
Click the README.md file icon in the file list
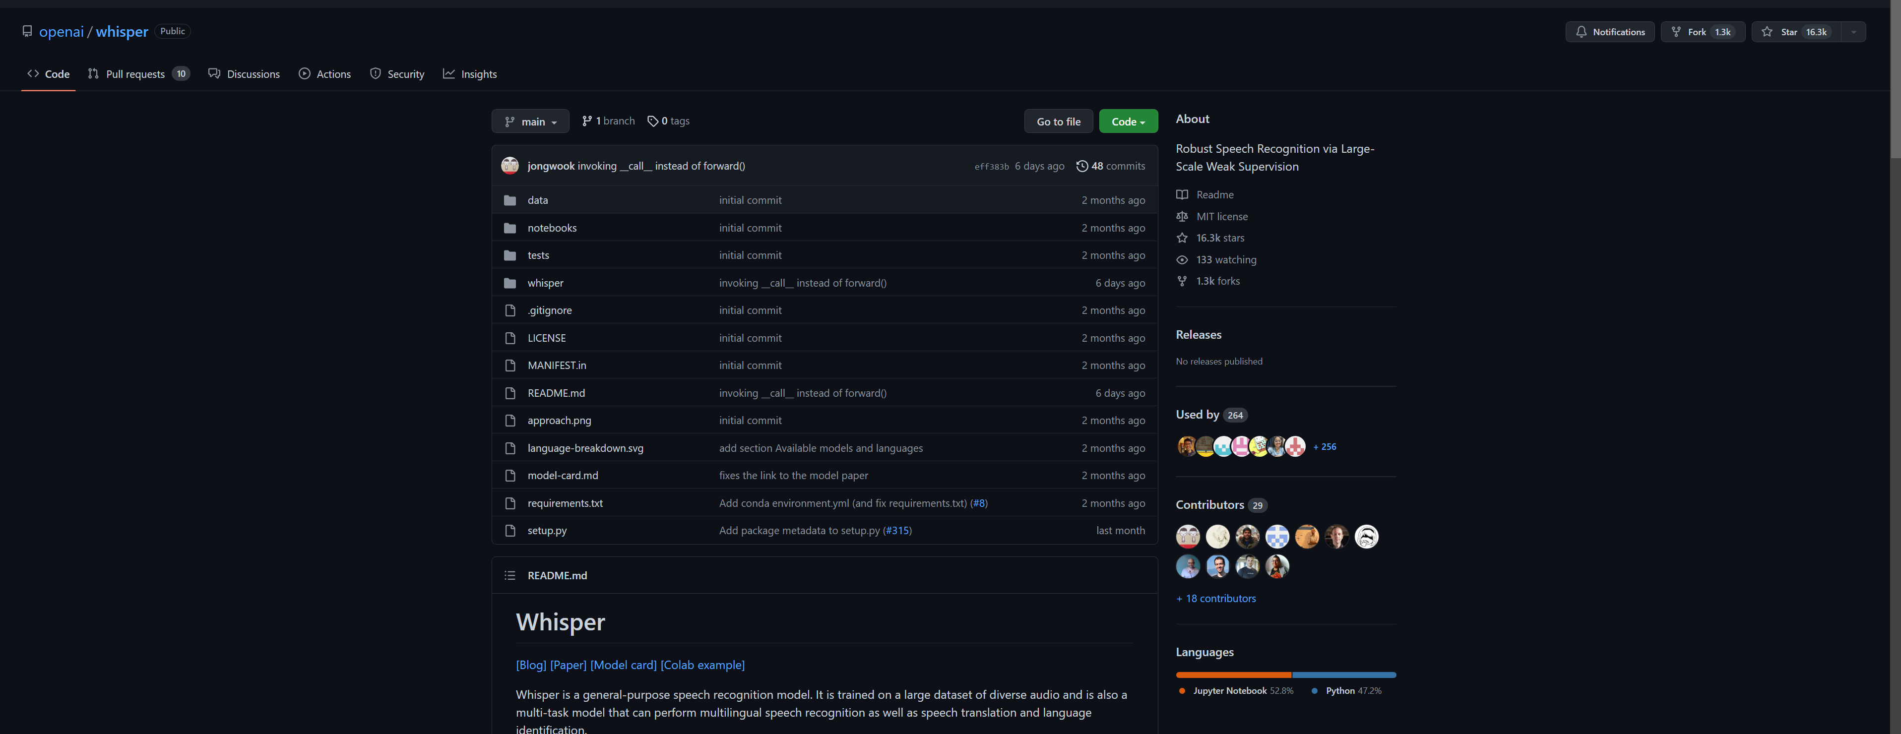click(x=509, y=393)
